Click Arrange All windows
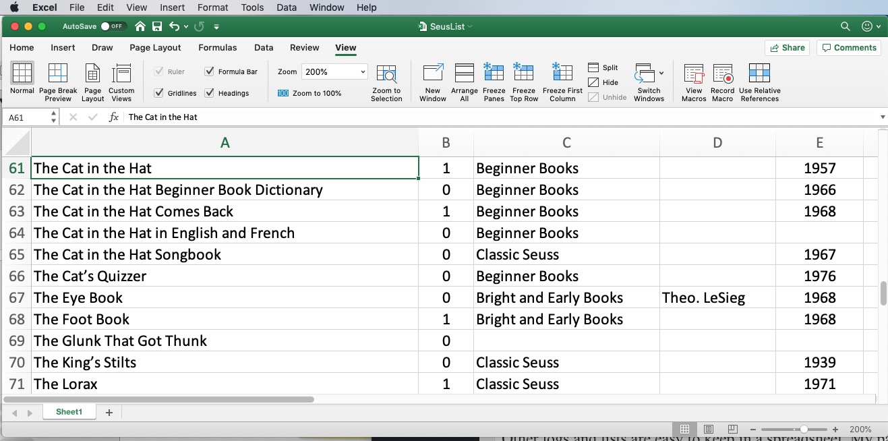The height and width of the screenshot is (441, 888). (465, 82)
